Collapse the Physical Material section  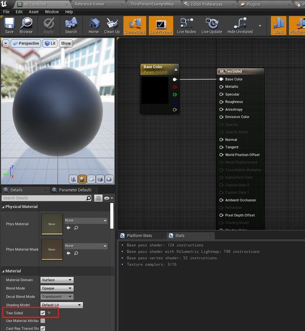coord(3,207)
